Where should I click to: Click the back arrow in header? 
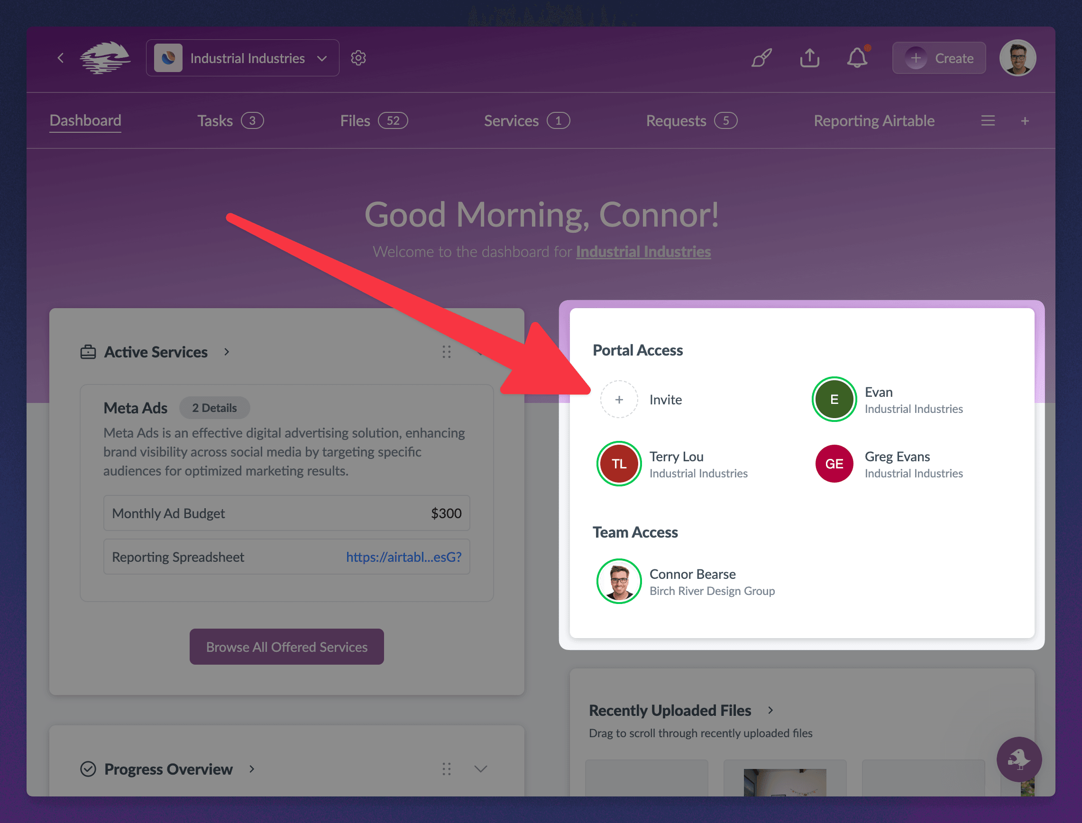[61, 58]
